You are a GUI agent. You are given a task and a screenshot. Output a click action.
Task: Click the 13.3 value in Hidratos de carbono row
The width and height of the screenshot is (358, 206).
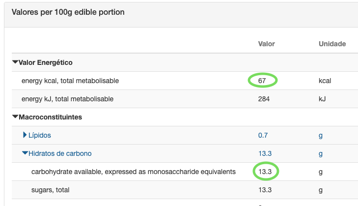265,153
